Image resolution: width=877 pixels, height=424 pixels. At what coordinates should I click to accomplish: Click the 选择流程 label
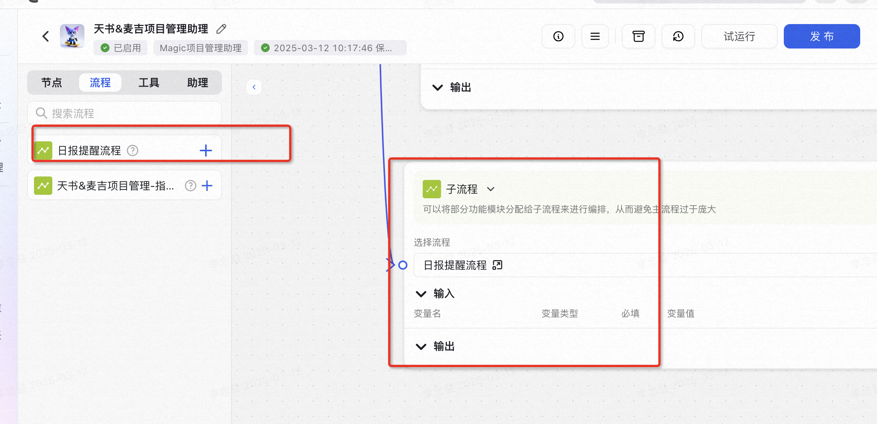click(432, 242)
